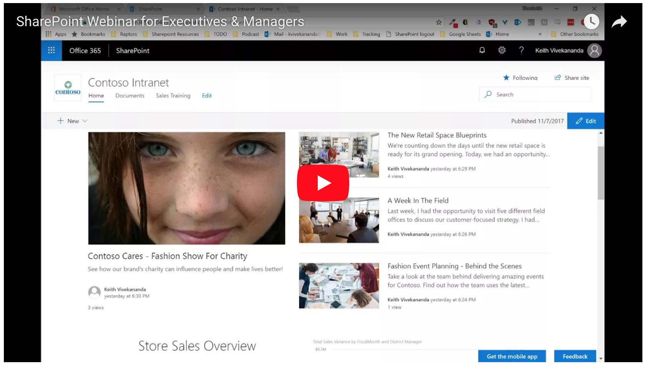The image size is (647, 366).
Task: Open A Week In The Field article
Action: [418, 201]
